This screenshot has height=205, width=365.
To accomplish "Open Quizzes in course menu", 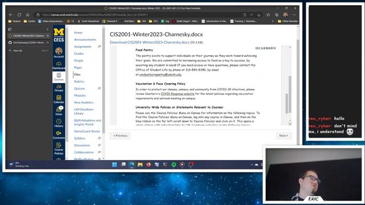I will pyautogui.click(x=79, y=88).
